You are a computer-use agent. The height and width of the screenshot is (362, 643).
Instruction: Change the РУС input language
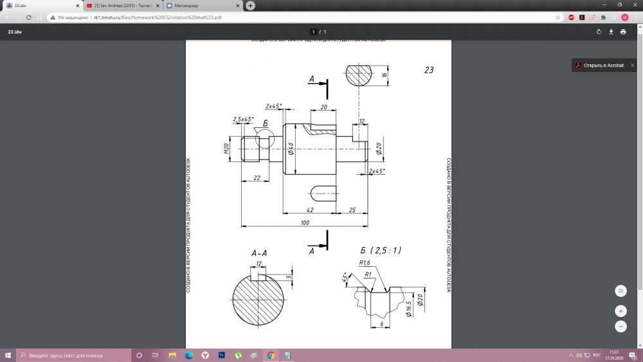(597, 355)
